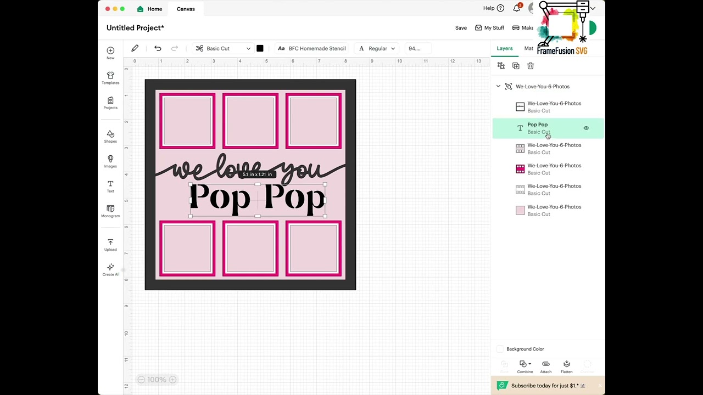Click the Make button
Image resolution: width=703 pixels, height=395 pixels.
coord(523,28)
